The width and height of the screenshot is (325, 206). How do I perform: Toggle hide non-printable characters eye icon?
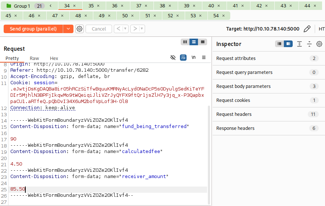(x=173, y=57)
